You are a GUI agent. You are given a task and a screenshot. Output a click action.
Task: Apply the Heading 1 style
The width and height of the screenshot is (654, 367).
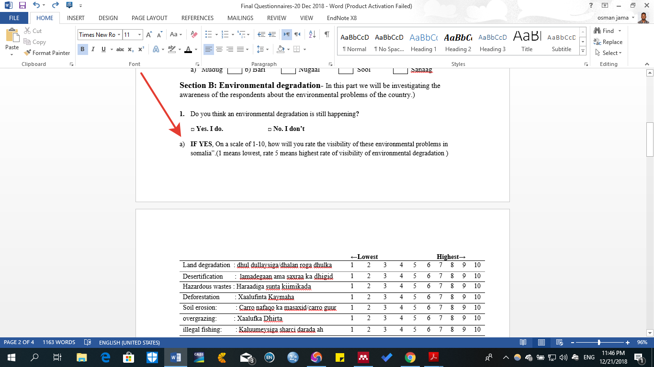pyautogui.click(x=423, y=42)
